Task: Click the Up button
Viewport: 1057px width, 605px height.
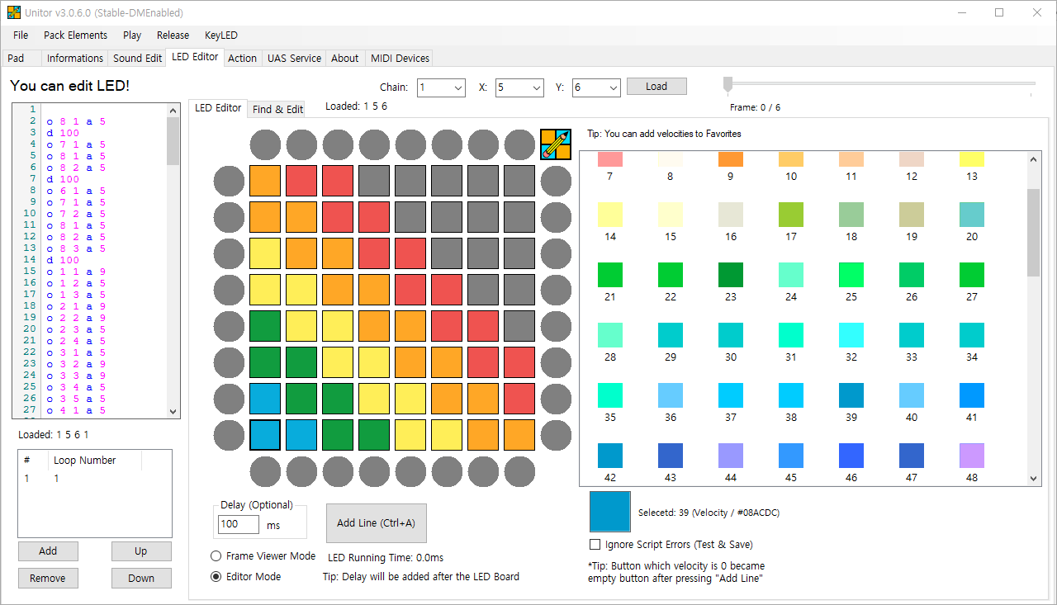Action: click(x=141, y=551)
